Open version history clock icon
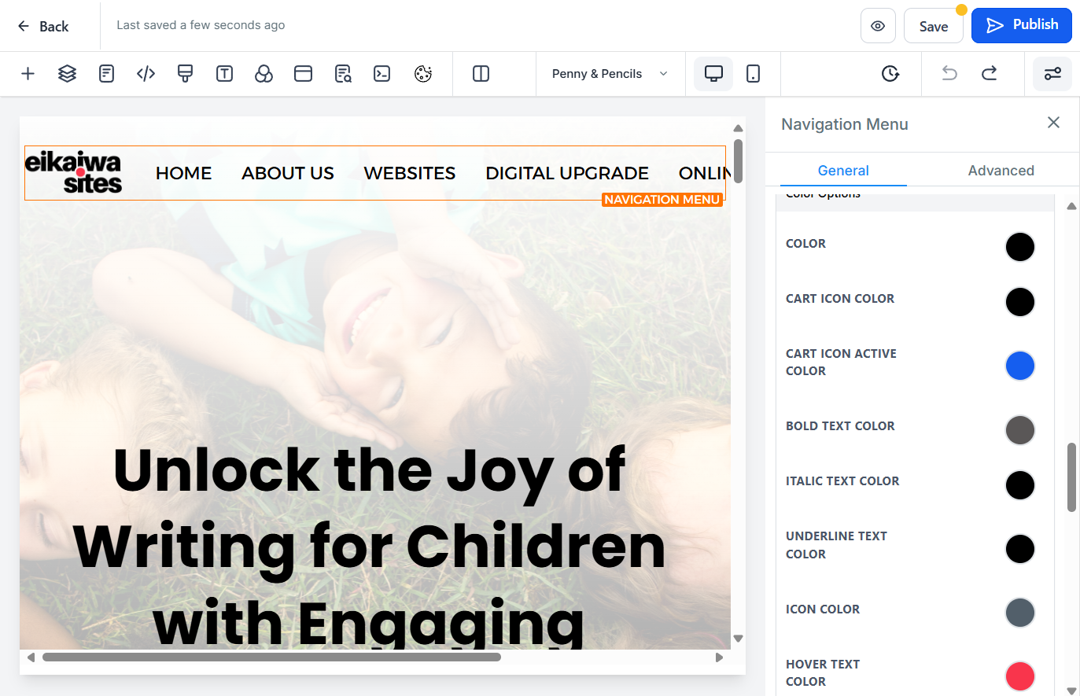Viewport: 1080px width, 696px height. tap(890, 74)
